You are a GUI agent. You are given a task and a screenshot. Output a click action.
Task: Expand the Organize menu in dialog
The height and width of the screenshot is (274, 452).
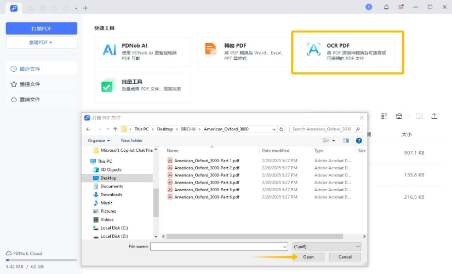(x=99, y=140)
